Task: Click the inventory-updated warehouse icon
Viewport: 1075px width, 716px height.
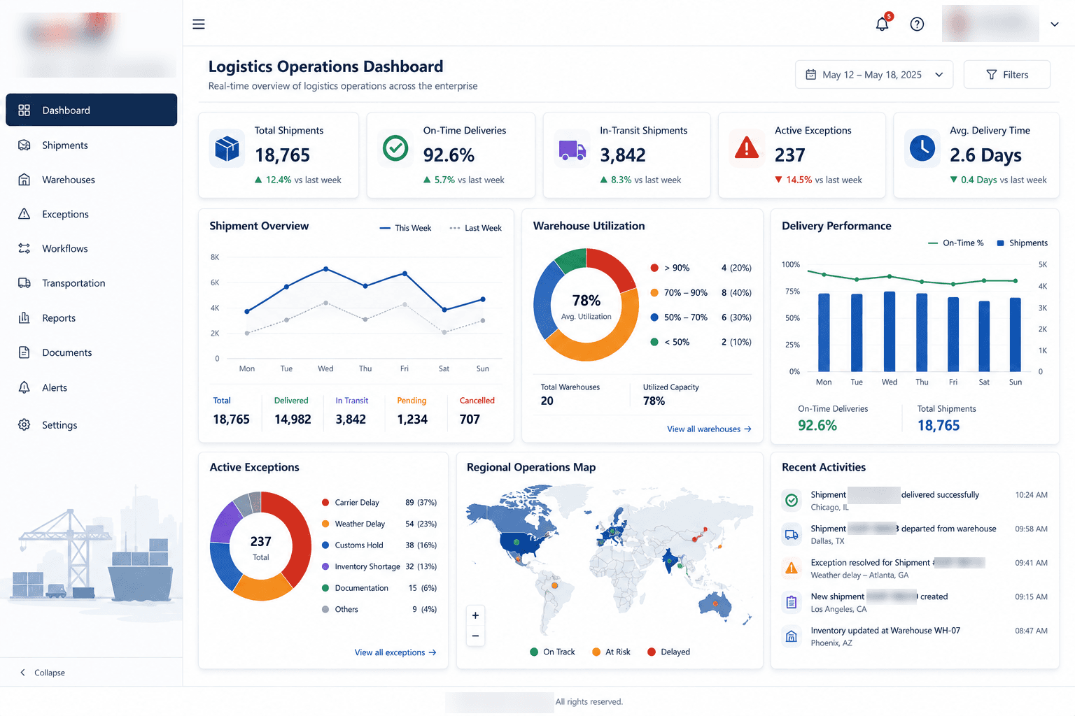Action: pyautogui.click(x=792, y=636)
